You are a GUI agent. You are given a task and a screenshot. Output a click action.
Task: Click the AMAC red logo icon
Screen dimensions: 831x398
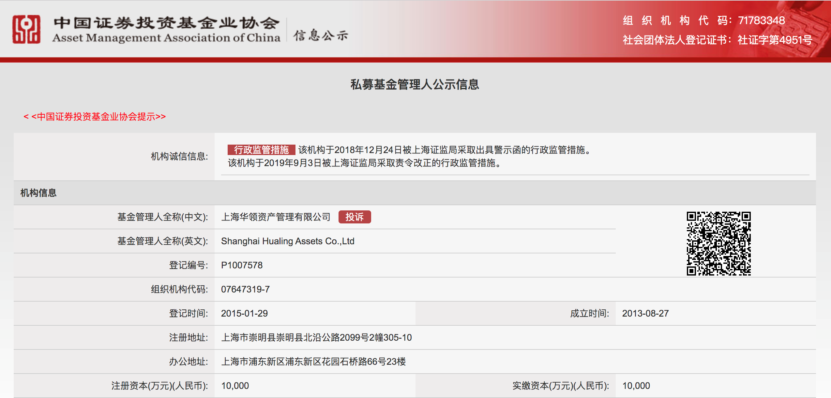(26, 29)
